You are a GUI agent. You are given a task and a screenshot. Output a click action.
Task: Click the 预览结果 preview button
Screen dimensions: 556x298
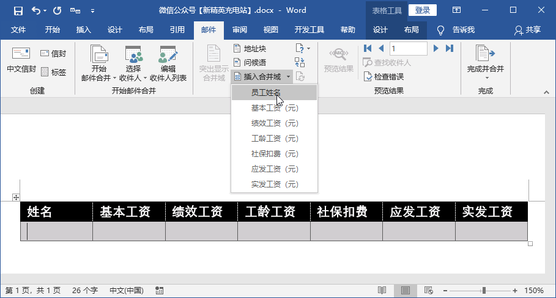coord(339,60)
